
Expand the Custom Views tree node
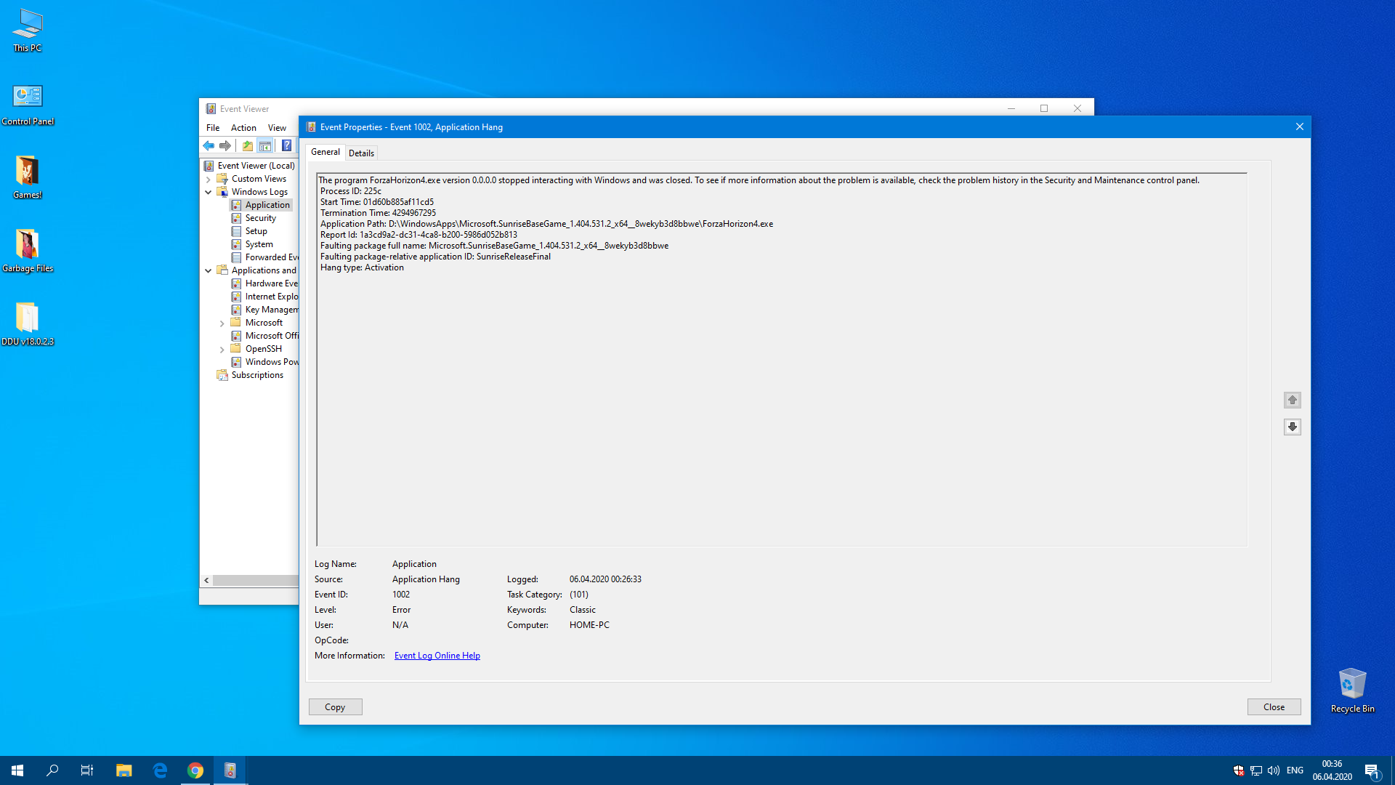pyautogui.click(x=209, y=179)
